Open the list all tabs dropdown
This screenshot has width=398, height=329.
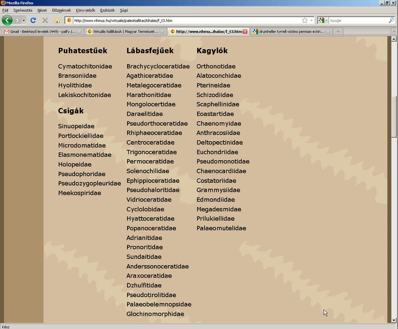coord(394,32)
